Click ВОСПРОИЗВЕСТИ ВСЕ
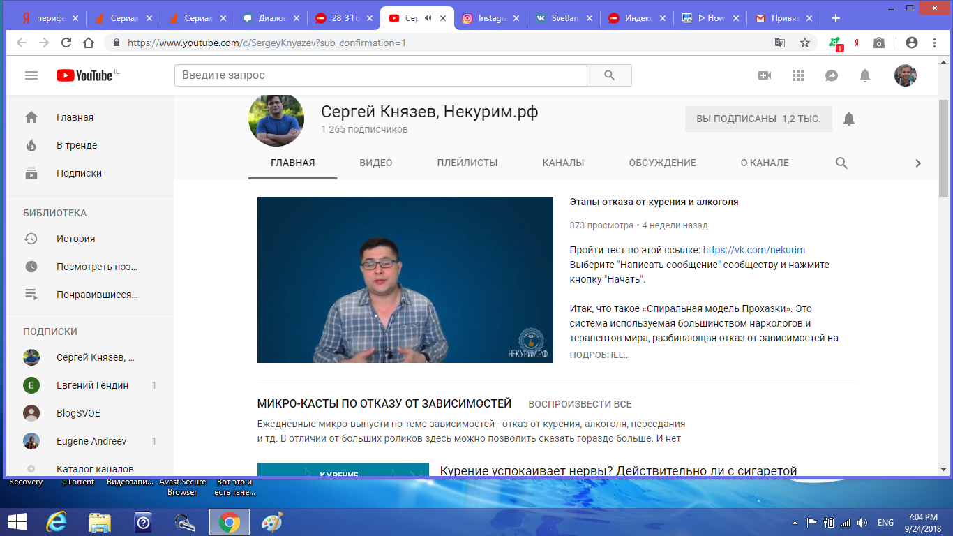Viewport: 953px width, 536px height. [x=580, y=404]
